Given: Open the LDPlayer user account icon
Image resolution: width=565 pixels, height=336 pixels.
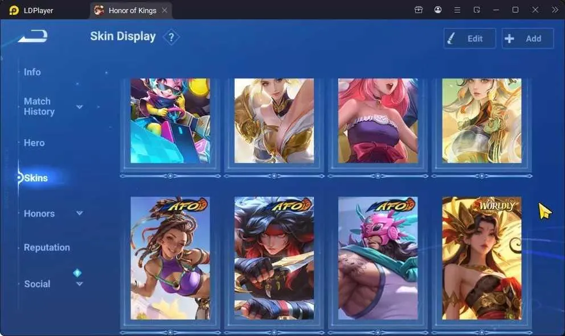Looking at the screenshot, I should tap(438, 10).
